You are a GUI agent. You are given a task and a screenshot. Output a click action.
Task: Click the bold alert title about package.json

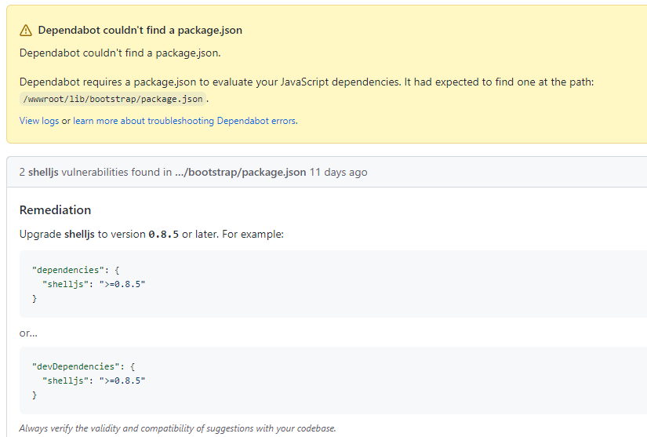140,30
